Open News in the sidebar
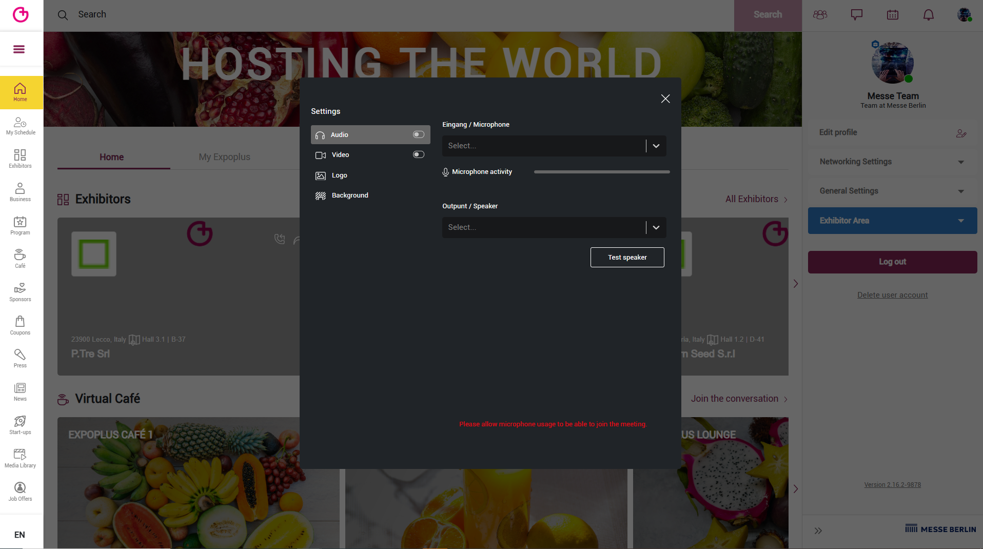This screenshot has height=549, width=983. pyautogui.click(x=21, y=392)
